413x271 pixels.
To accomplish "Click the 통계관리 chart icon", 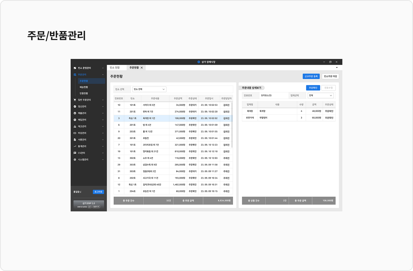I will (x=75, y=146).
